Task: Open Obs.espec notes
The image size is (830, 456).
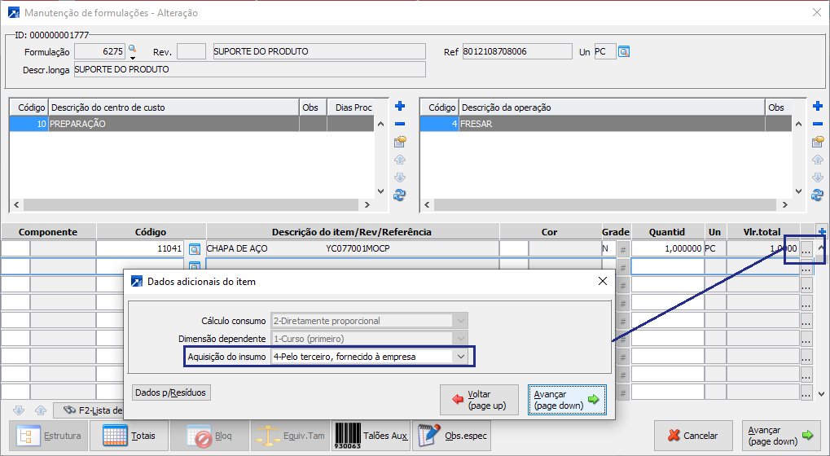Action: [451, 436]
